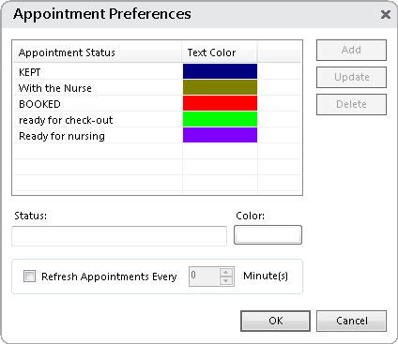
Task: Click the purple nursing color swatch
Action: tap(220, 135)
